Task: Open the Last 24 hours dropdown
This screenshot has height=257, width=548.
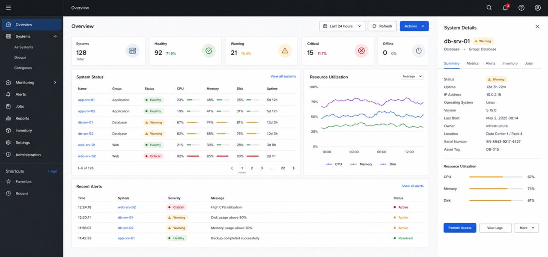Action: point(342,26)
